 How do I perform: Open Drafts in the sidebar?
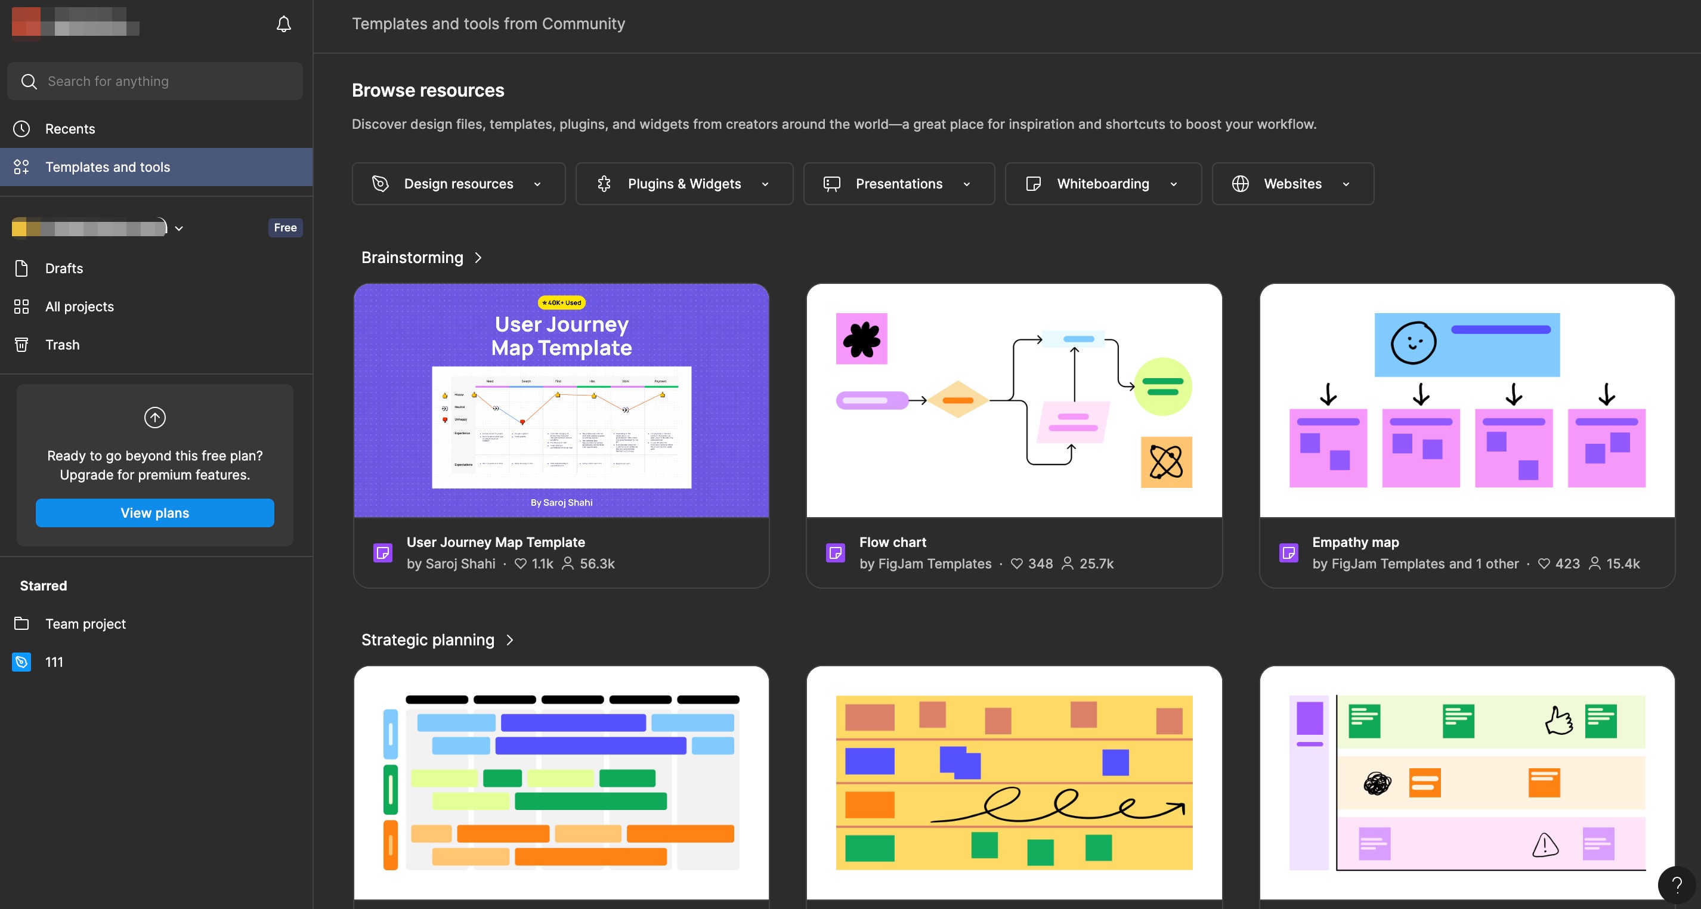(64, 268)
